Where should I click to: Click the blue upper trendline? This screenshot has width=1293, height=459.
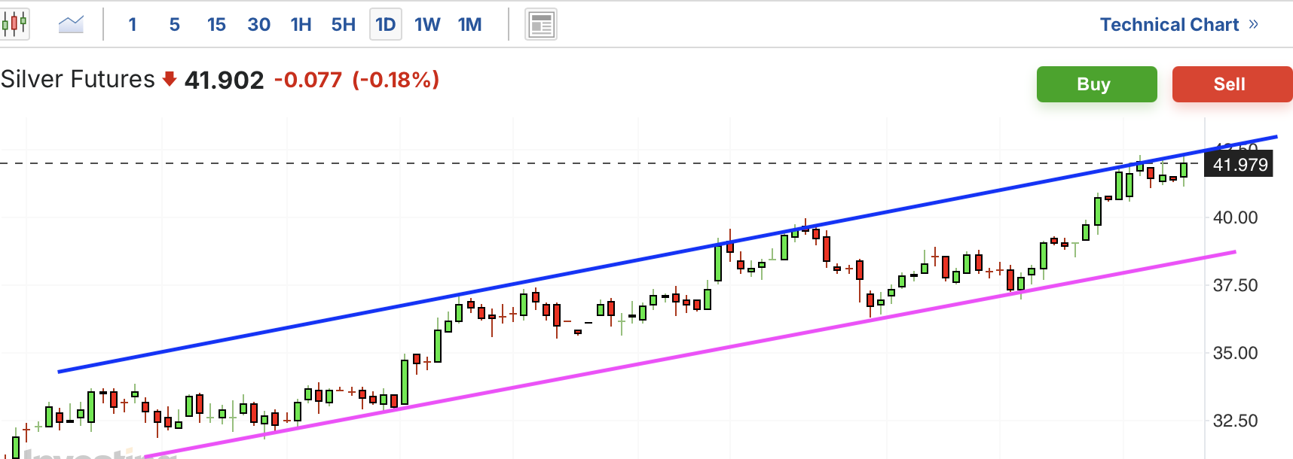(668, 254)
